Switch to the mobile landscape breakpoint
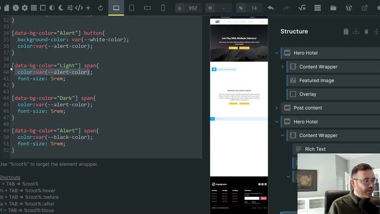 pyautogui.click(x=147, y=8)
